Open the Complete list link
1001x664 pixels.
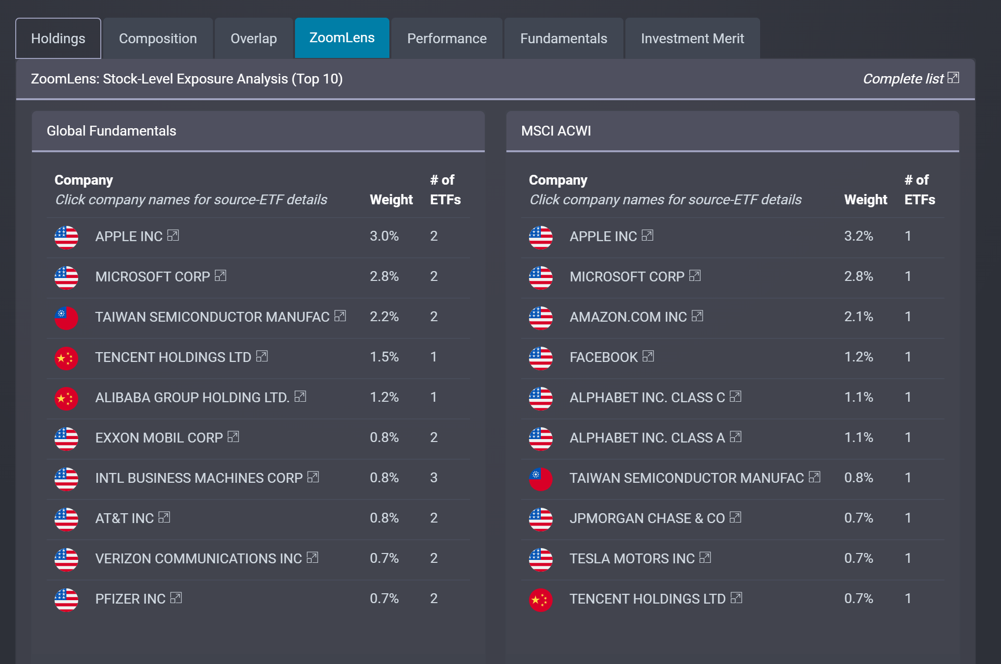click(x=903, y=79)
